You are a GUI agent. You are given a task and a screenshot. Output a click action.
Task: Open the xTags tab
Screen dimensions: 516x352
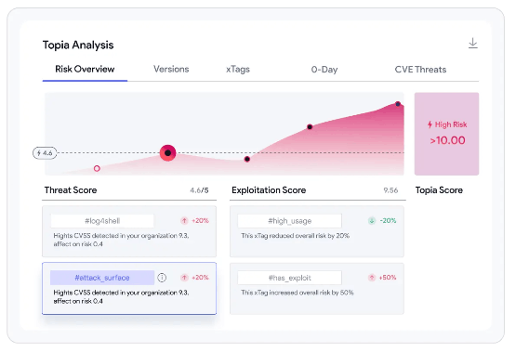[238, 70]
